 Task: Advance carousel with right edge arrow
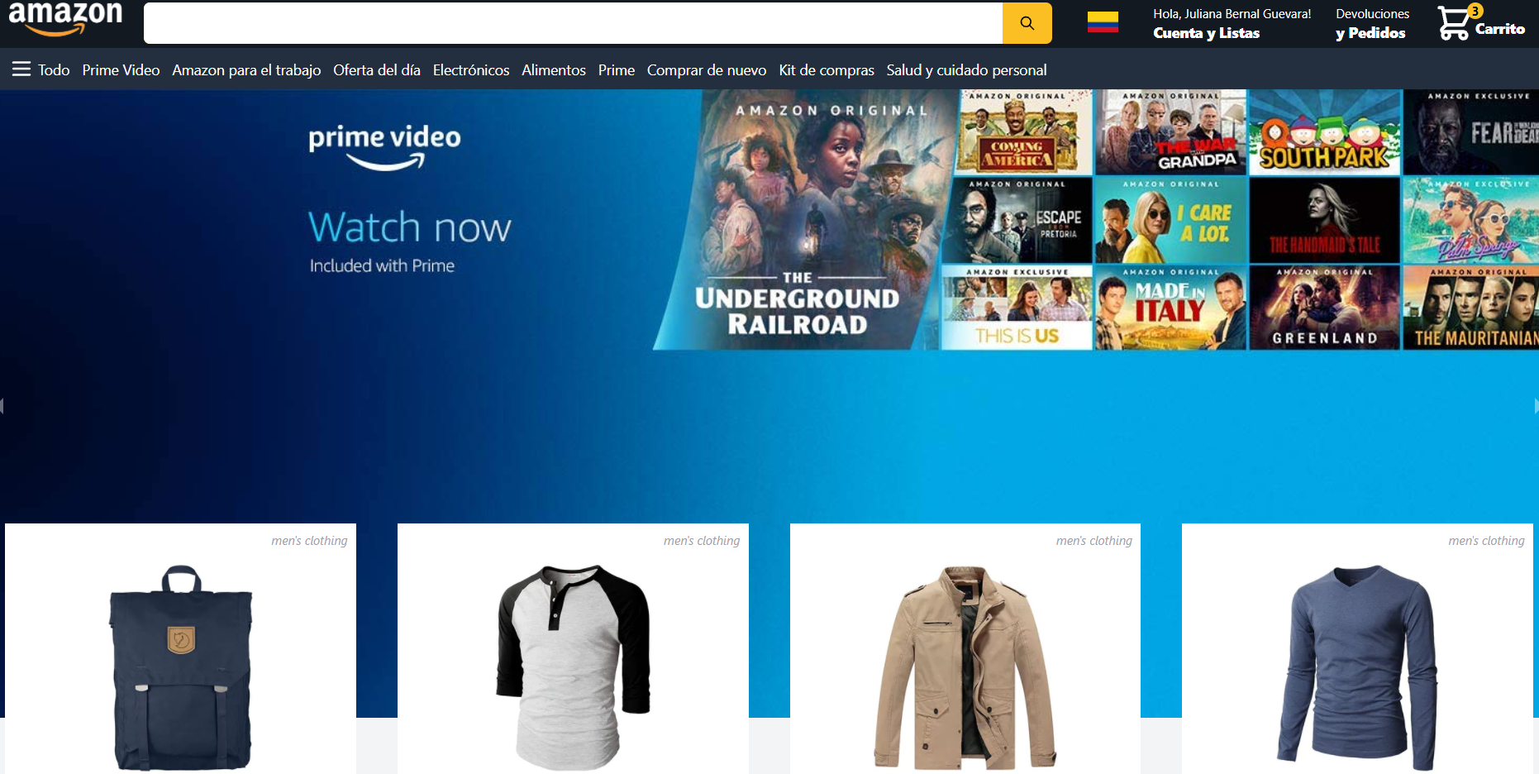pos(1535,405)
